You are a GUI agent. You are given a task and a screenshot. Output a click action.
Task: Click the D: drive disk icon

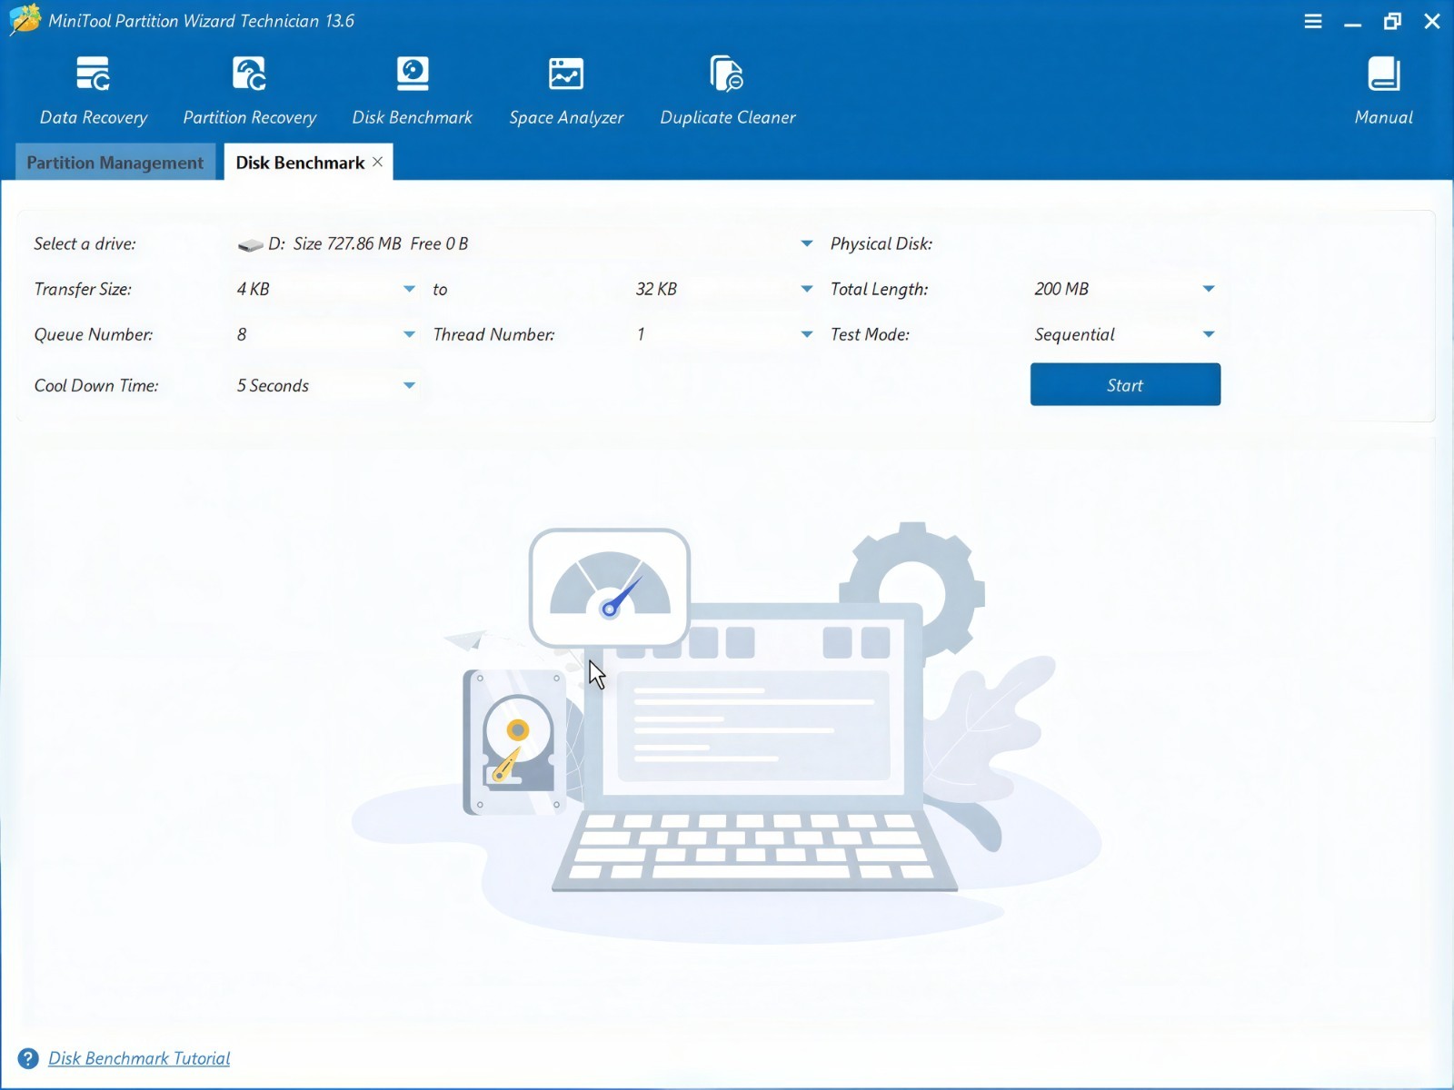point(250,244)
